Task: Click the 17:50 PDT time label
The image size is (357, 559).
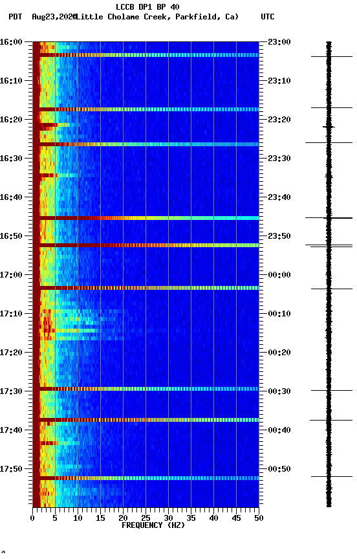Action: [11, 470]
